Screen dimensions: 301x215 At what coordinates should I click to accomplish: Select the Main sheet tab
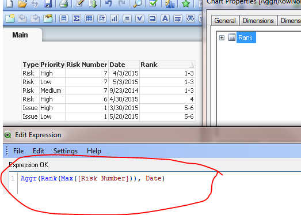coord(20,35)
